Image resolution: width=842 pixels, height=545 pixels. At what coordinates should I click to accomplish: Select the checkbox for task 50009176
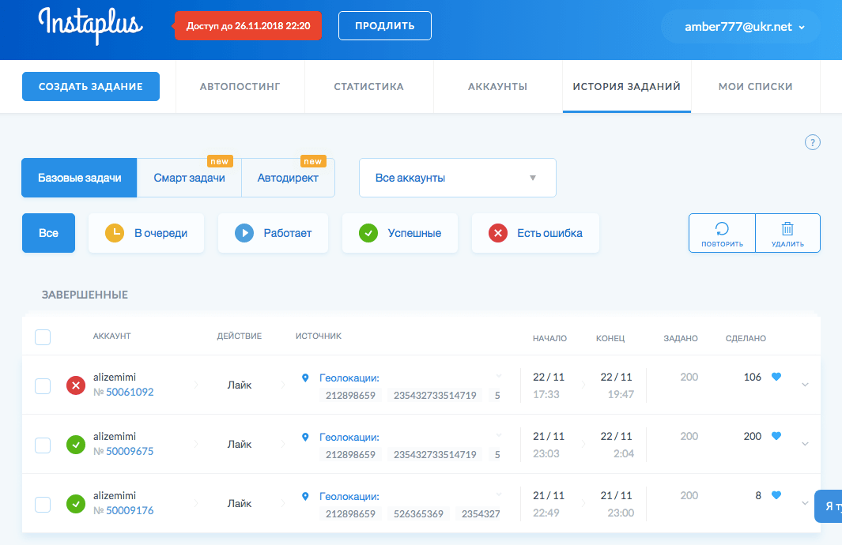(43, 504)
